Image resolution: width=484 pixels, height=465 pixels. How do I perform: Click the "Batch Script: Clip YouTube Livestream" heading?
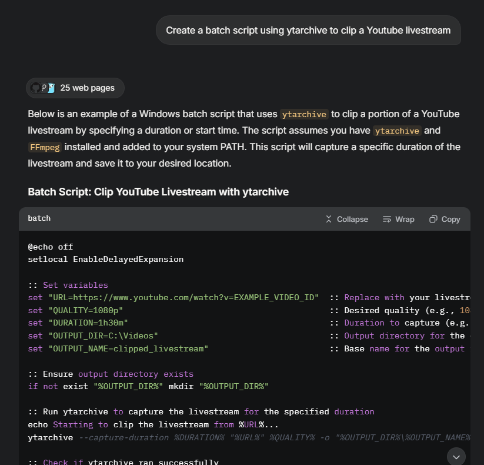coord(158,192)
